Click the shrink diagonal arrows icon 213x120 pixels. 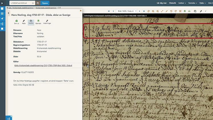(166, 11)
